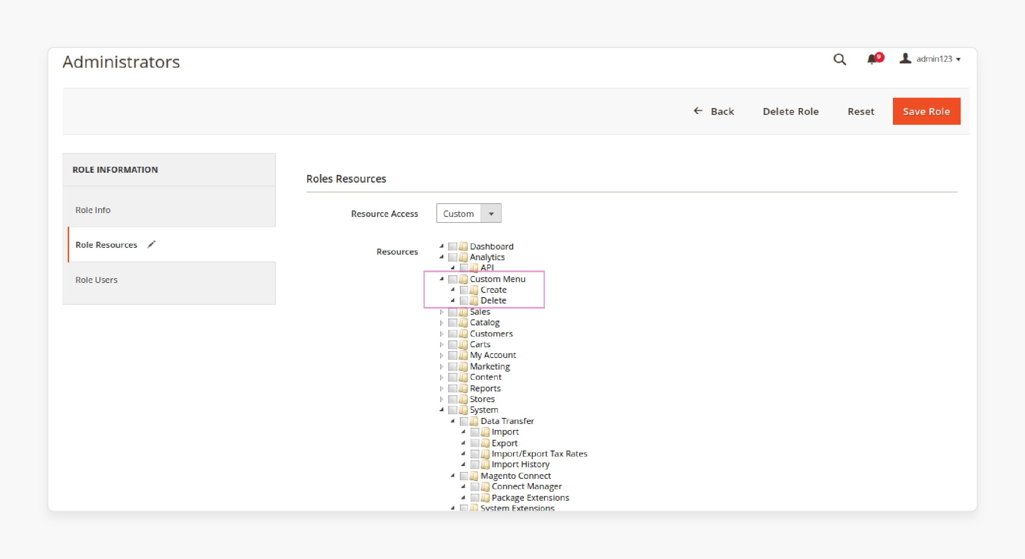
Task: Tick the Stores resource checkbox
Action: (453, 399)
